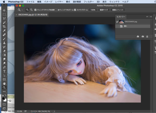Click the 100% zoom button
This screenshot has width=156, height=113.
[93, 10]
